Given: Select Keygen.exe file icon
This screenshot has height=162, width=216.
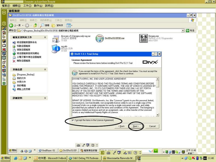Looking at the screenshot, I should point(143,38).
